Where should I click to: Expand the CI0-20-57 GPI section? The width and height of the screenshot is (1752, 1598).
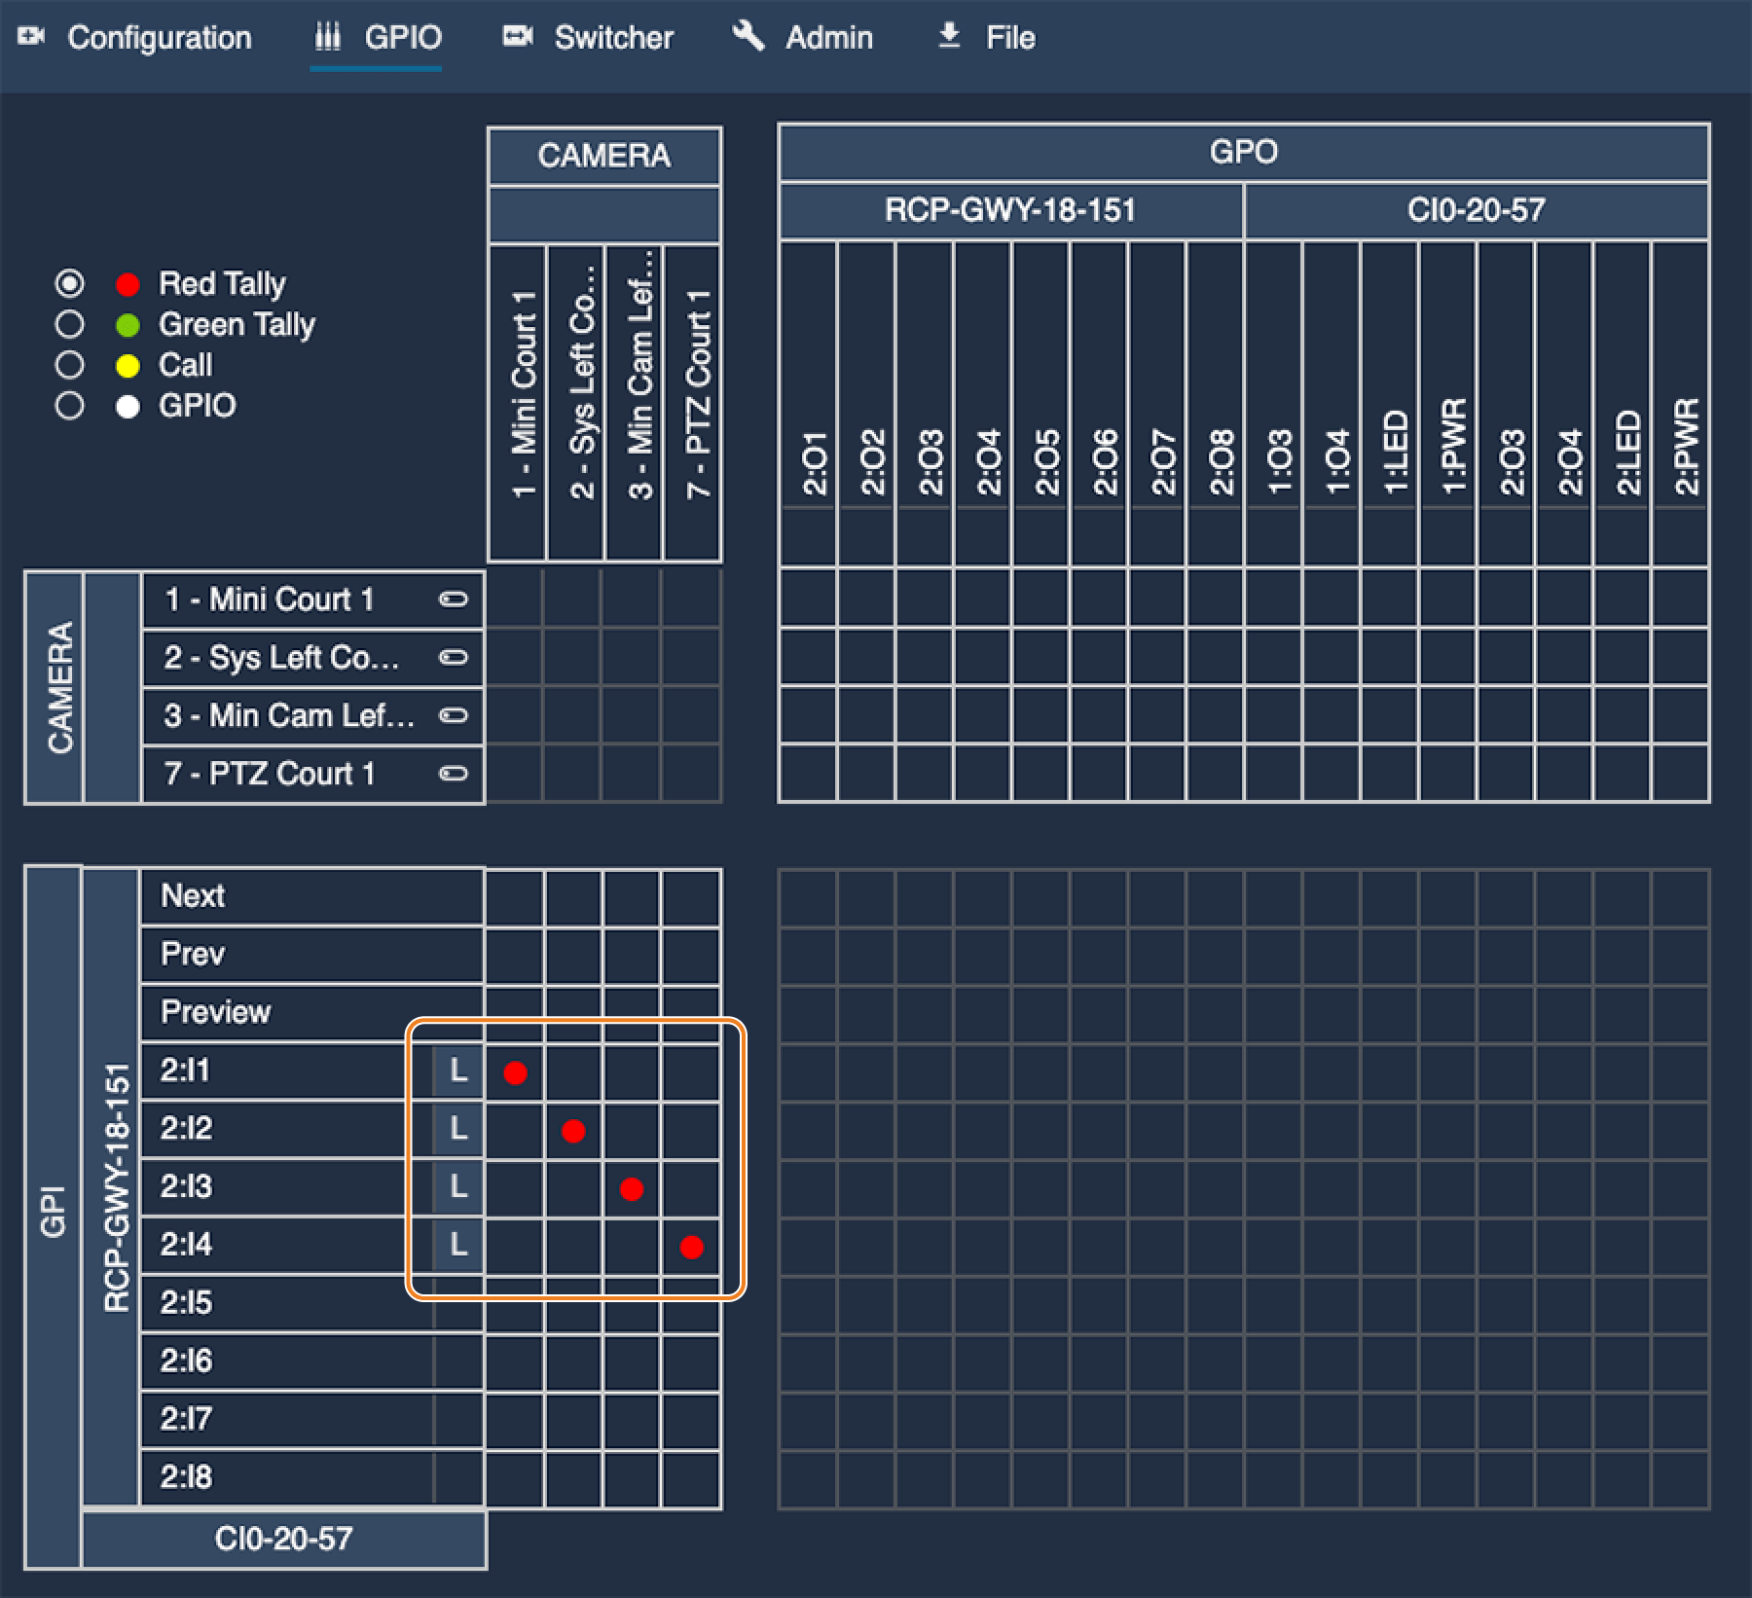coord(283,1539)
